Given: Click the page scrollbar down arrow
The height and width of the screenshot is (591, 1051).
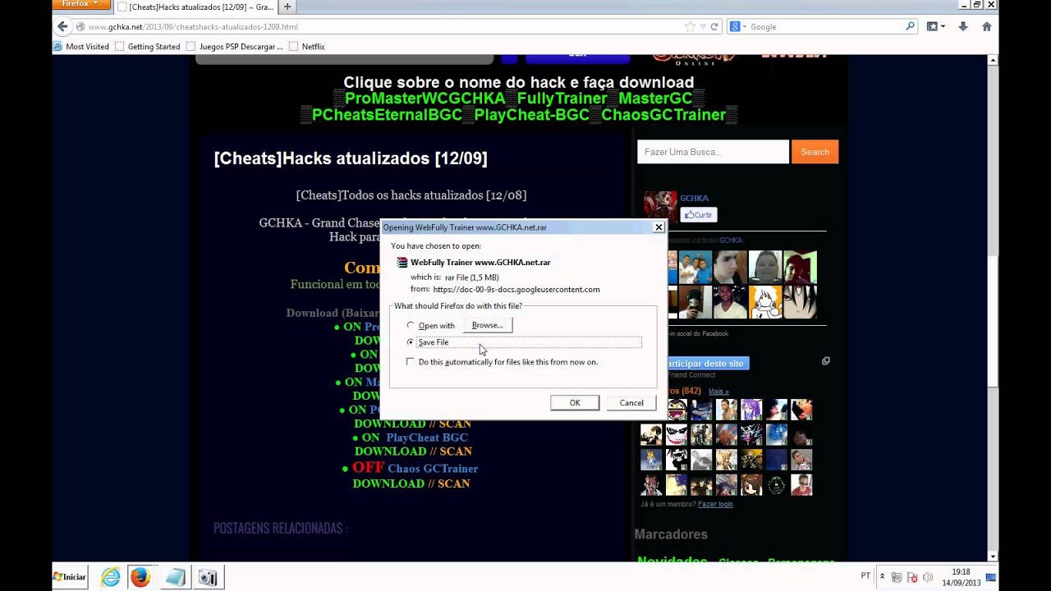Looking at the screenshot, I should click(x=993, y=556).
